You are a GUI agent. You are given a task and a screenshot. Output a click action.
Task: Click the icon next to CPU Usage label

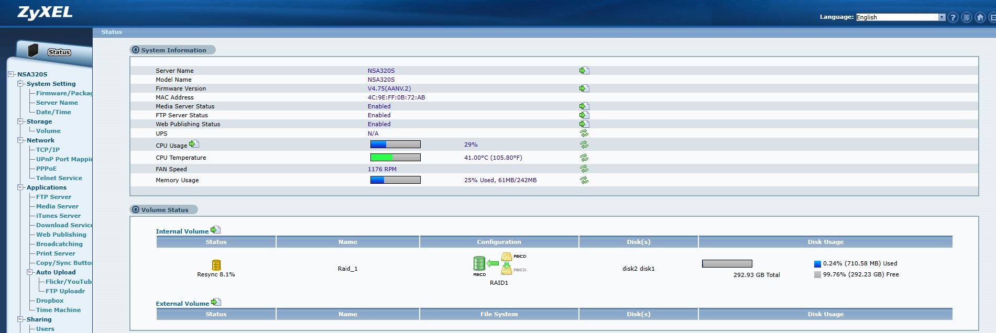[x=194, y=144]
